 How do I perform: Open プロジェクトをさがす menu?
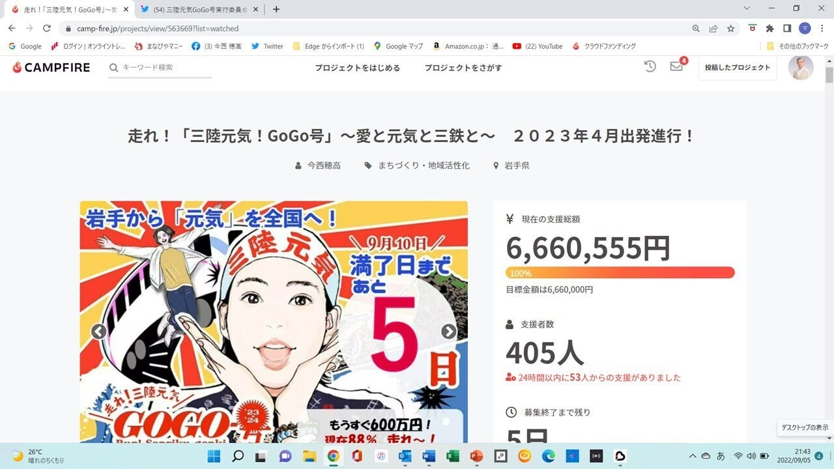point(463,68)
